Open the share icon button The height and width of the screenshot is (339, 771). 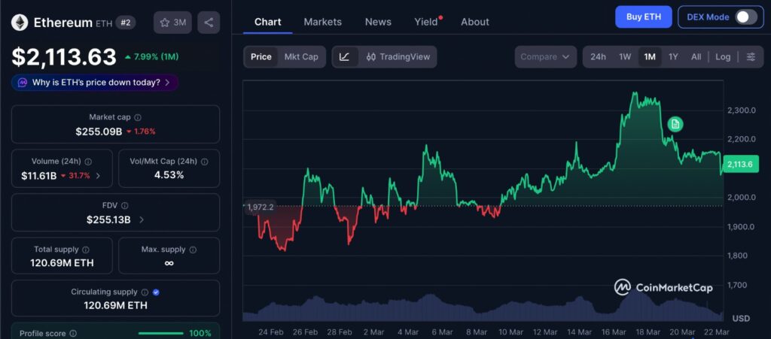(x=209, y=23)
